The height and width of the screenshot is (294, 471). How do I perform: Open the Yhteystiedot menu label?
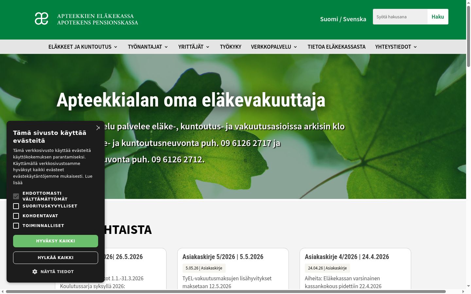(393, 47)
